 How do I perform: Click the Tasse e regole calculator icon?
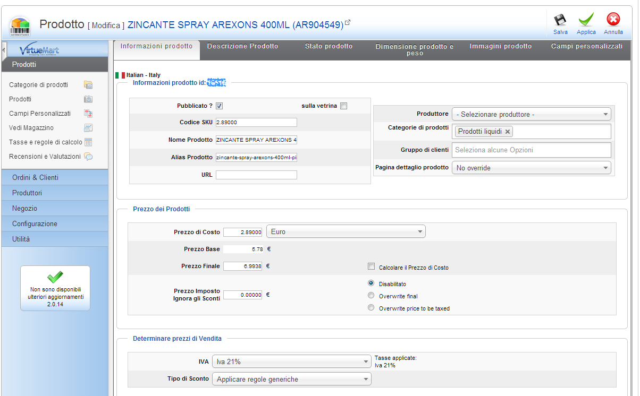(x=88, y=142)
